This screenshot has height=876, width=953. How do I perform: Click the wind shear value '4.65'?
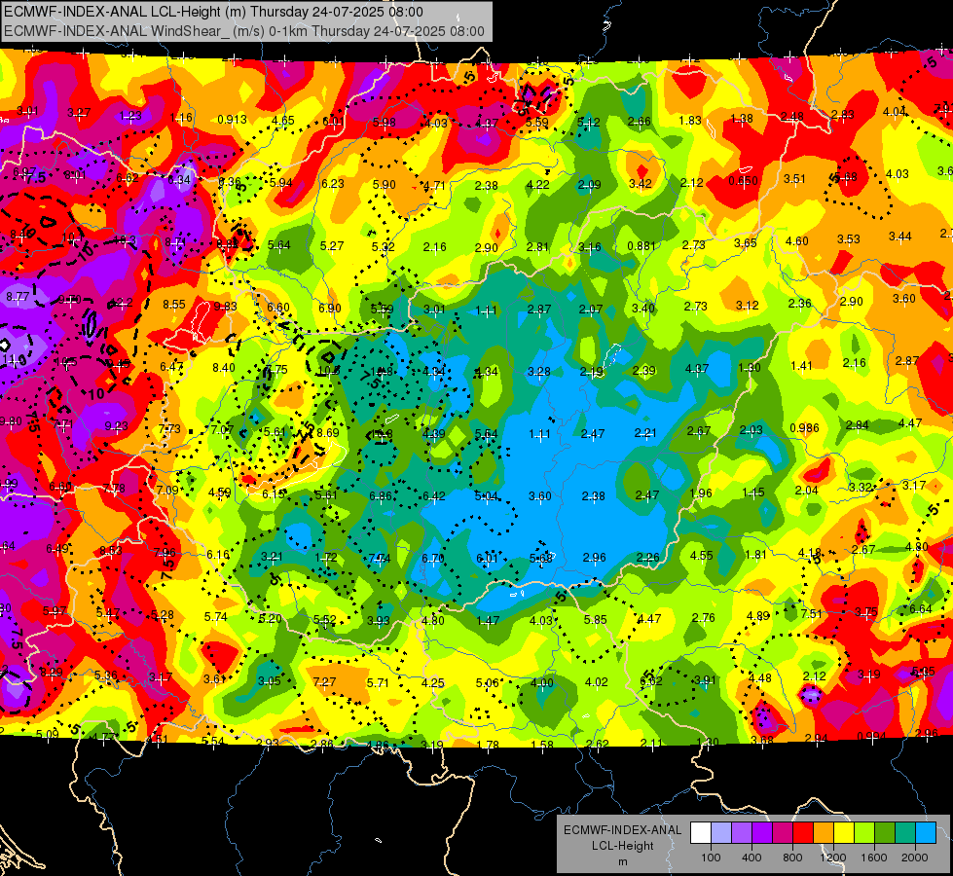tap(283, 121)
